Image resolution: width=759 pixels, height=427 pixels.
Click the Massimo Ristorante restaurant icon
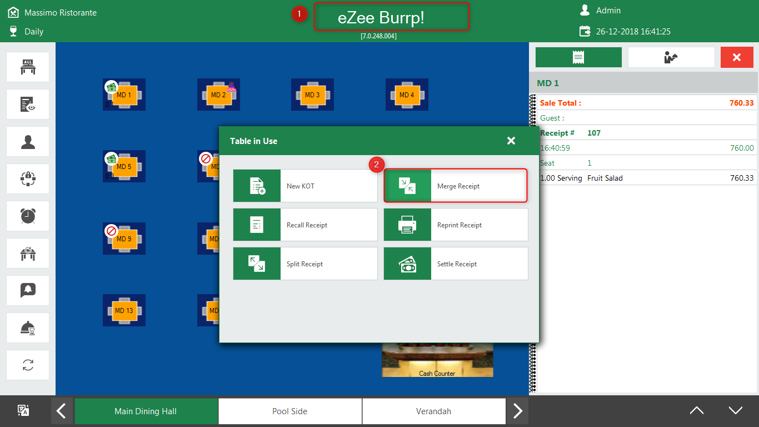pos(13,12)
